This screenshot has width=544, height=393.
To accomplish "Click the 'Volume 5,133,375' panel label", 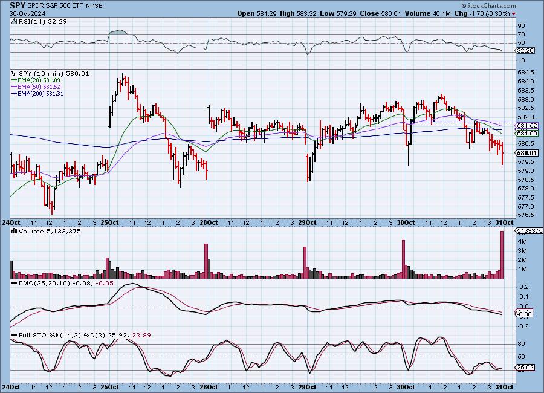I will pyautogui.click(x=50, y=231).
